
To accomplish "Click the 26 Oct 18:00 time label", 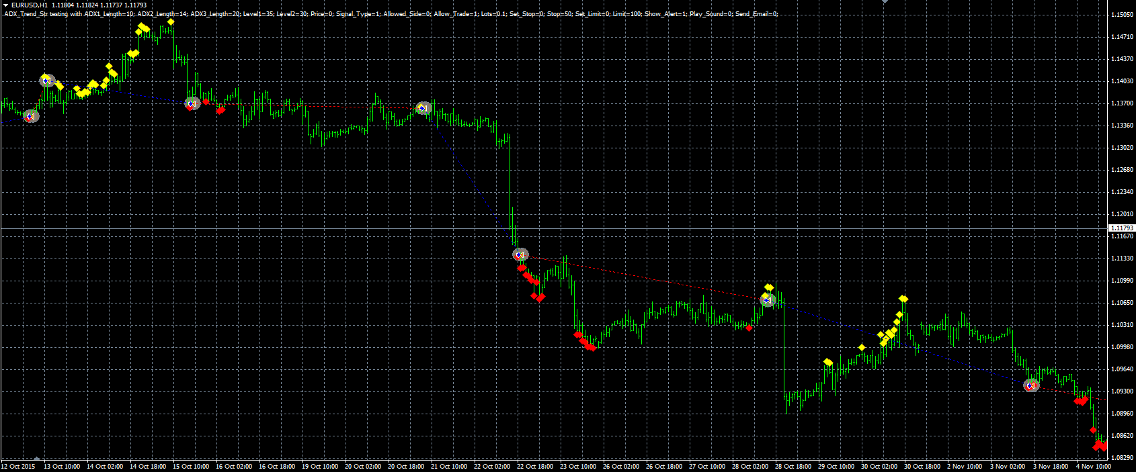I will 664,466.
